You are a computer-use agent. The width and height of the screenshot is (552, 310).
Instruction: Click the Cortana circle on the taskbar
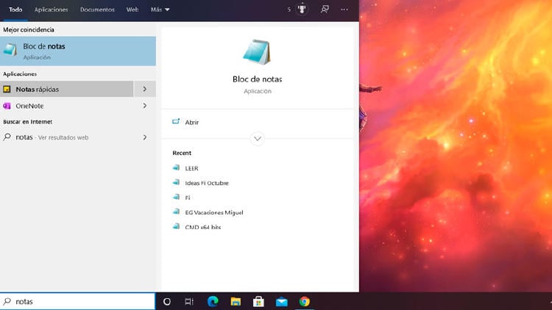pos(167,301)
